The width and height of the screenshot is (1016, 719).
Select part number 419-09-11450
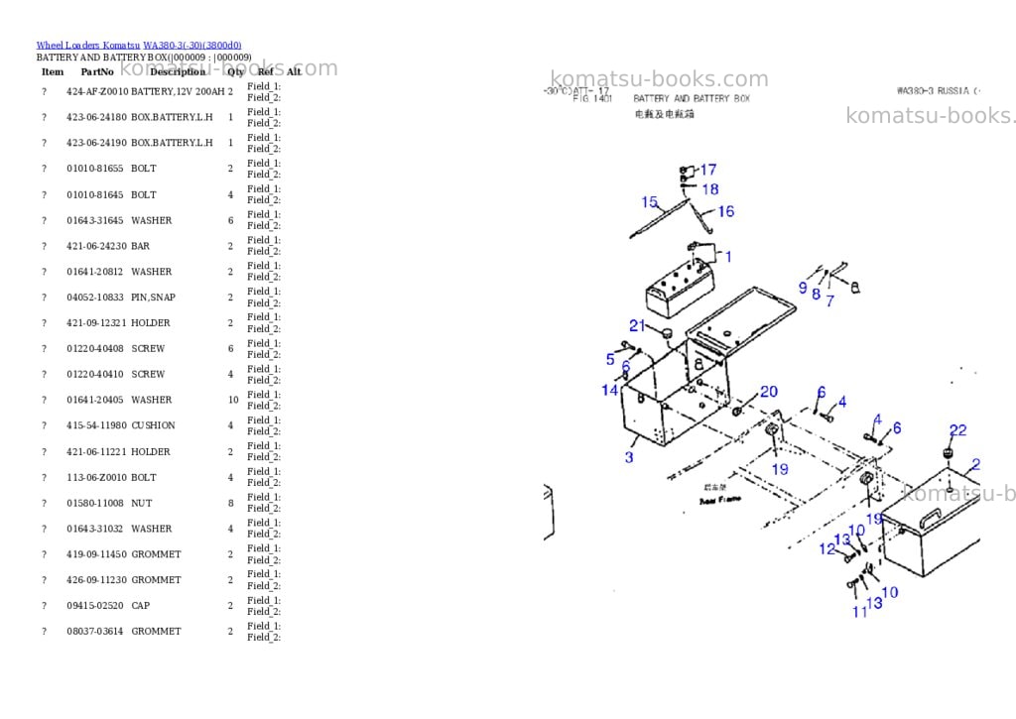click(x=96, y=554)
